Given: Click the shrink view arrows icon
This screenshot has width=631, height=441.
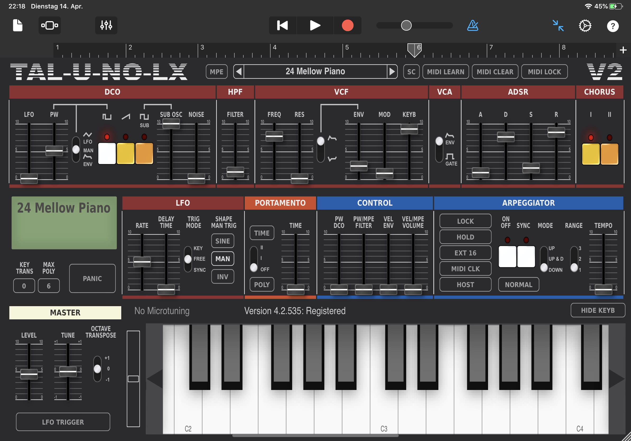Looking at the screenshot, I should (x=558, y=26).
